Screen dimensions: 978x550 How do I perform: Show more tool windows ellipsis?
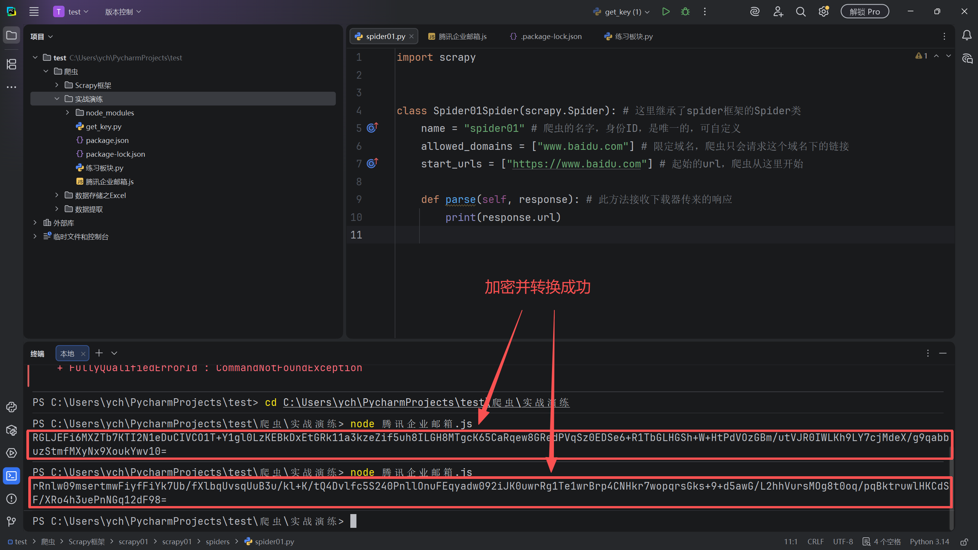[11, 87]
